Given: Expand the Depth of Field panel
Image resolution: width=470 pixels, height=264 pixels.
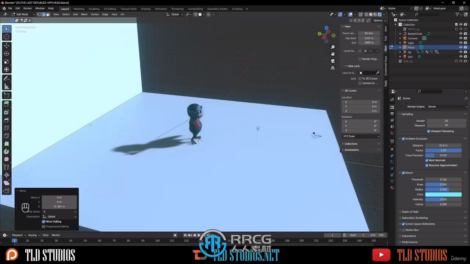Looking at the screenshot, I should [410, 212].
